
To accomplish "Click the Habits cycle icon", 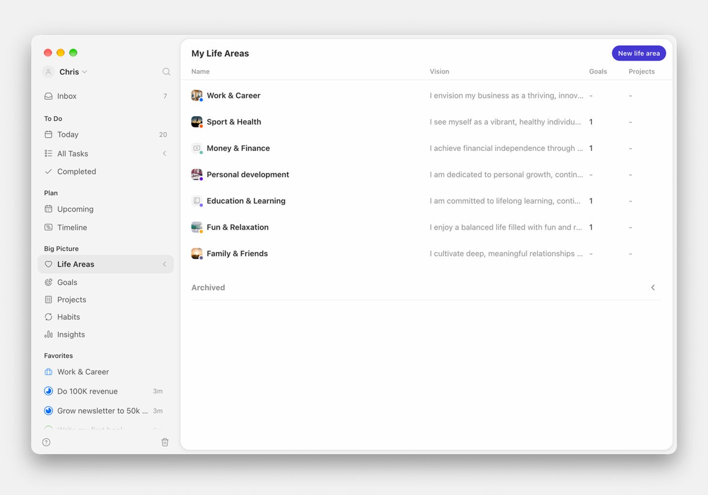I will point(48,317).
